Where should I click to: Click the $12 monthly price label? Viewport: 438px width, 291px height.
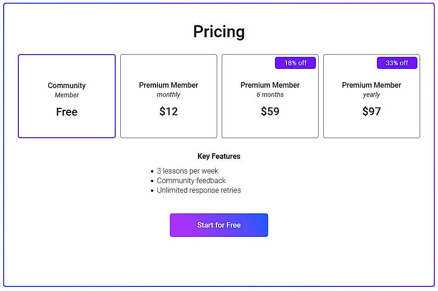(x=168, y=112)
